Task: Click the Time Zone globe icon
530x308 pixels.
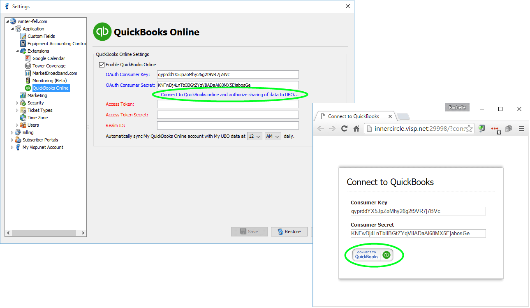Action: tap(23, 118)
